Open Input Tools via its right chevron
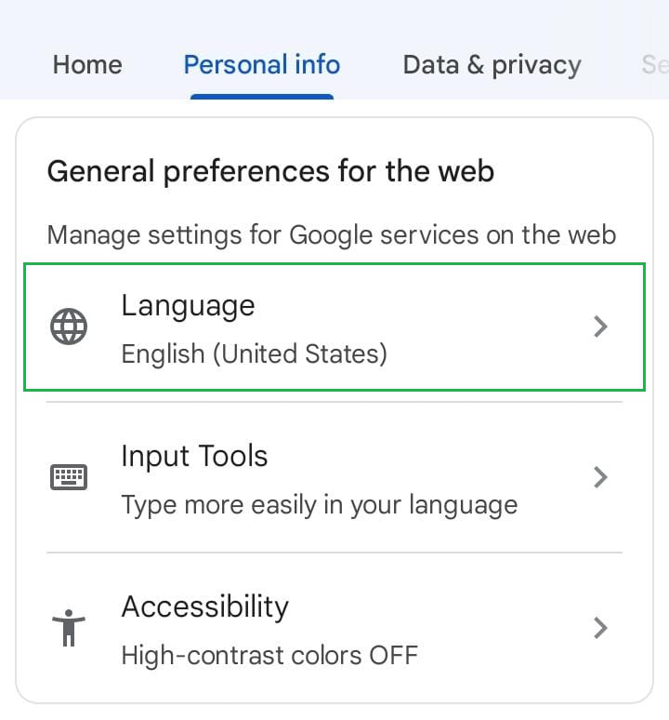Viewport: 669px width, 720px height. coord(601,477)
